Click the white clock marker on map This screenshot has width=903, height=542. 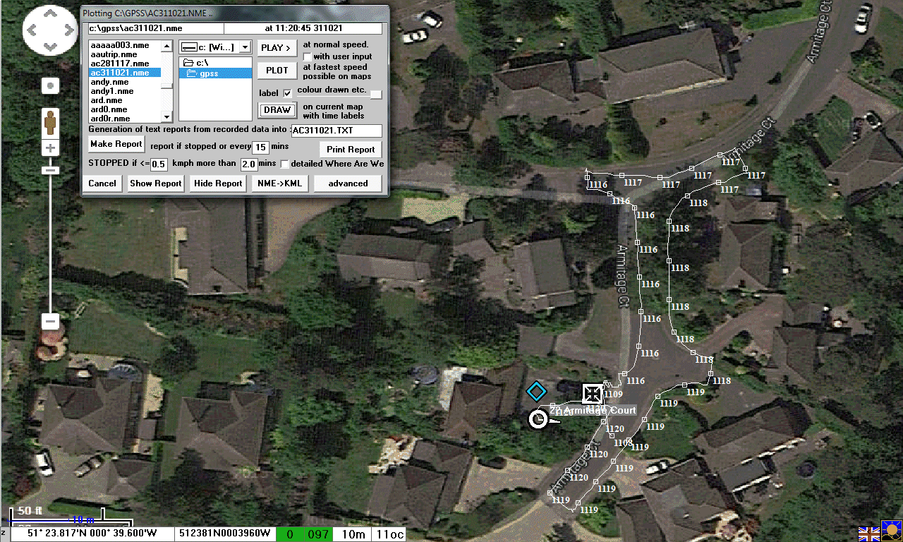pyautogui.click(x=538, y=419)
